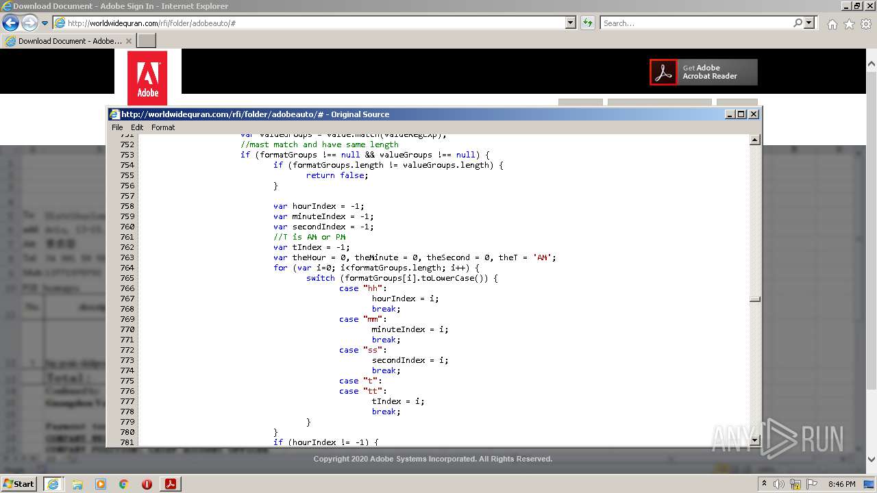
Task: Click 'case "hh":' code line
Action: [x=363, y=288]
